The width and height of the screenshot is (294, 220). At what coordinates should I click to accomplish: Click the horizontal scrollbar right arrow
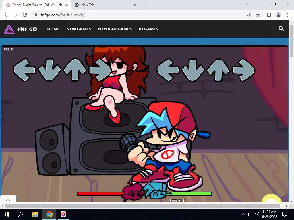point(287,206)
